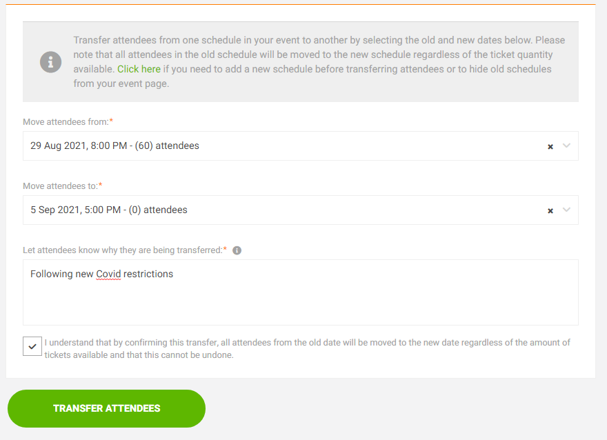The height and width of the screenshot is (440, 607).
Task: Click blank area below the reason text
Action: 301,303
